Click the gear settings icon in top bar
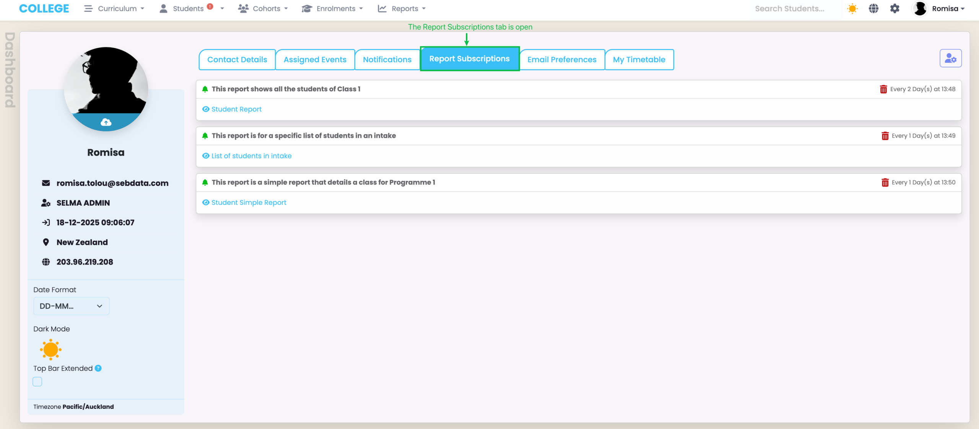 click(x=894, y=8)
